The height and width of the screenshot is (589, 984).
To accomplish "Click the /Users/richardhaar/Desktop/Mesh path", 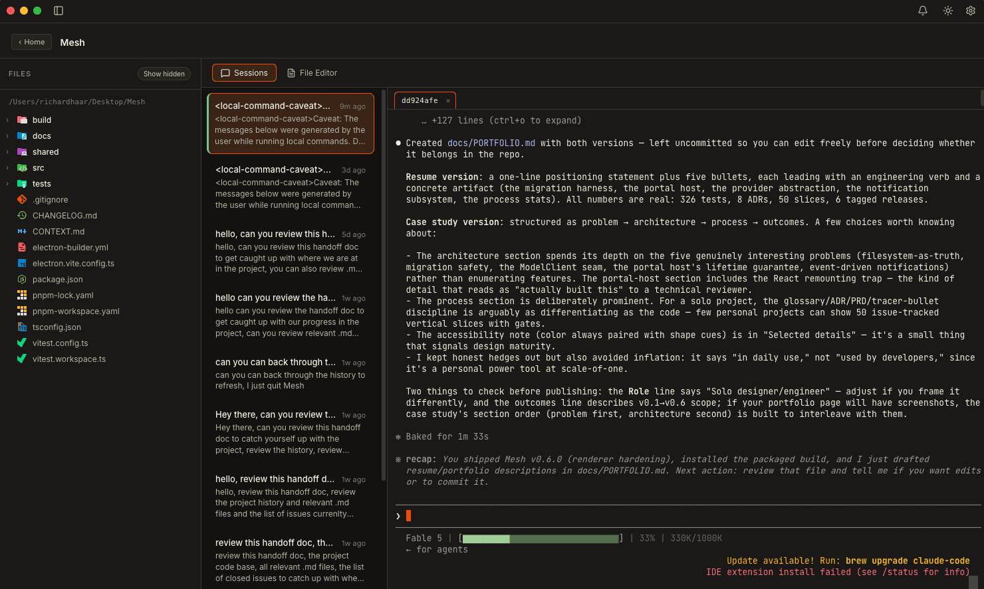I will (76, 102).
